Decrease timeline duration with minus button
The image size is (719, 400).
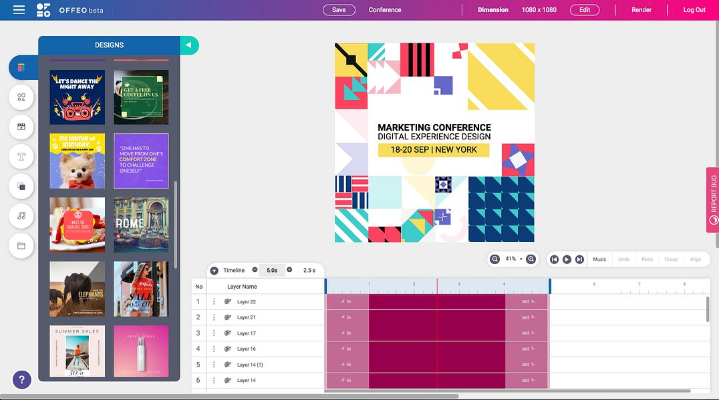point(255,269)
